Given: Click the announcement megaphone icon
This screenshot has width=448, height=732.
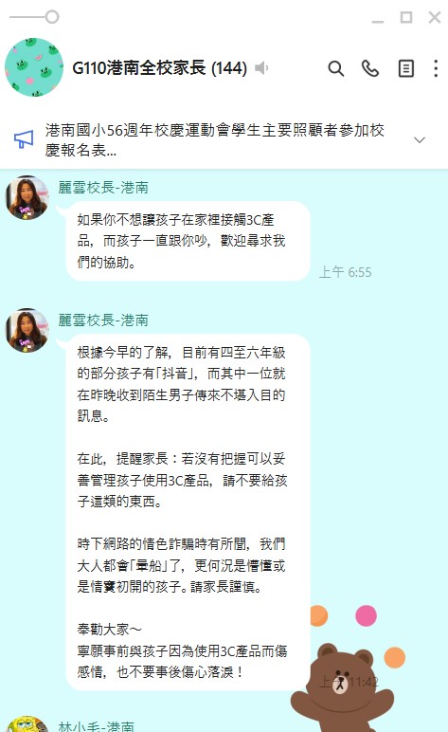Looking at the screenshot, I should point(24,139).
